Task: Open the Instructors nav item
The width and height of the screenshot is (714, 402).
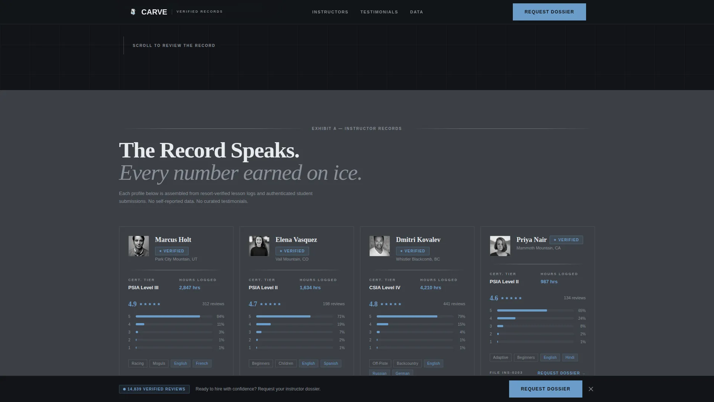Action: coord(330,12)
